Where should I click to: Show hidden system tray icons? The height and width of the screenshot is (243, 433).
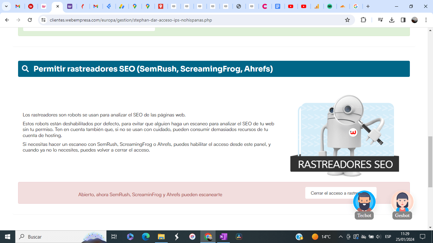pyautogui.click(x=341, y=237)
